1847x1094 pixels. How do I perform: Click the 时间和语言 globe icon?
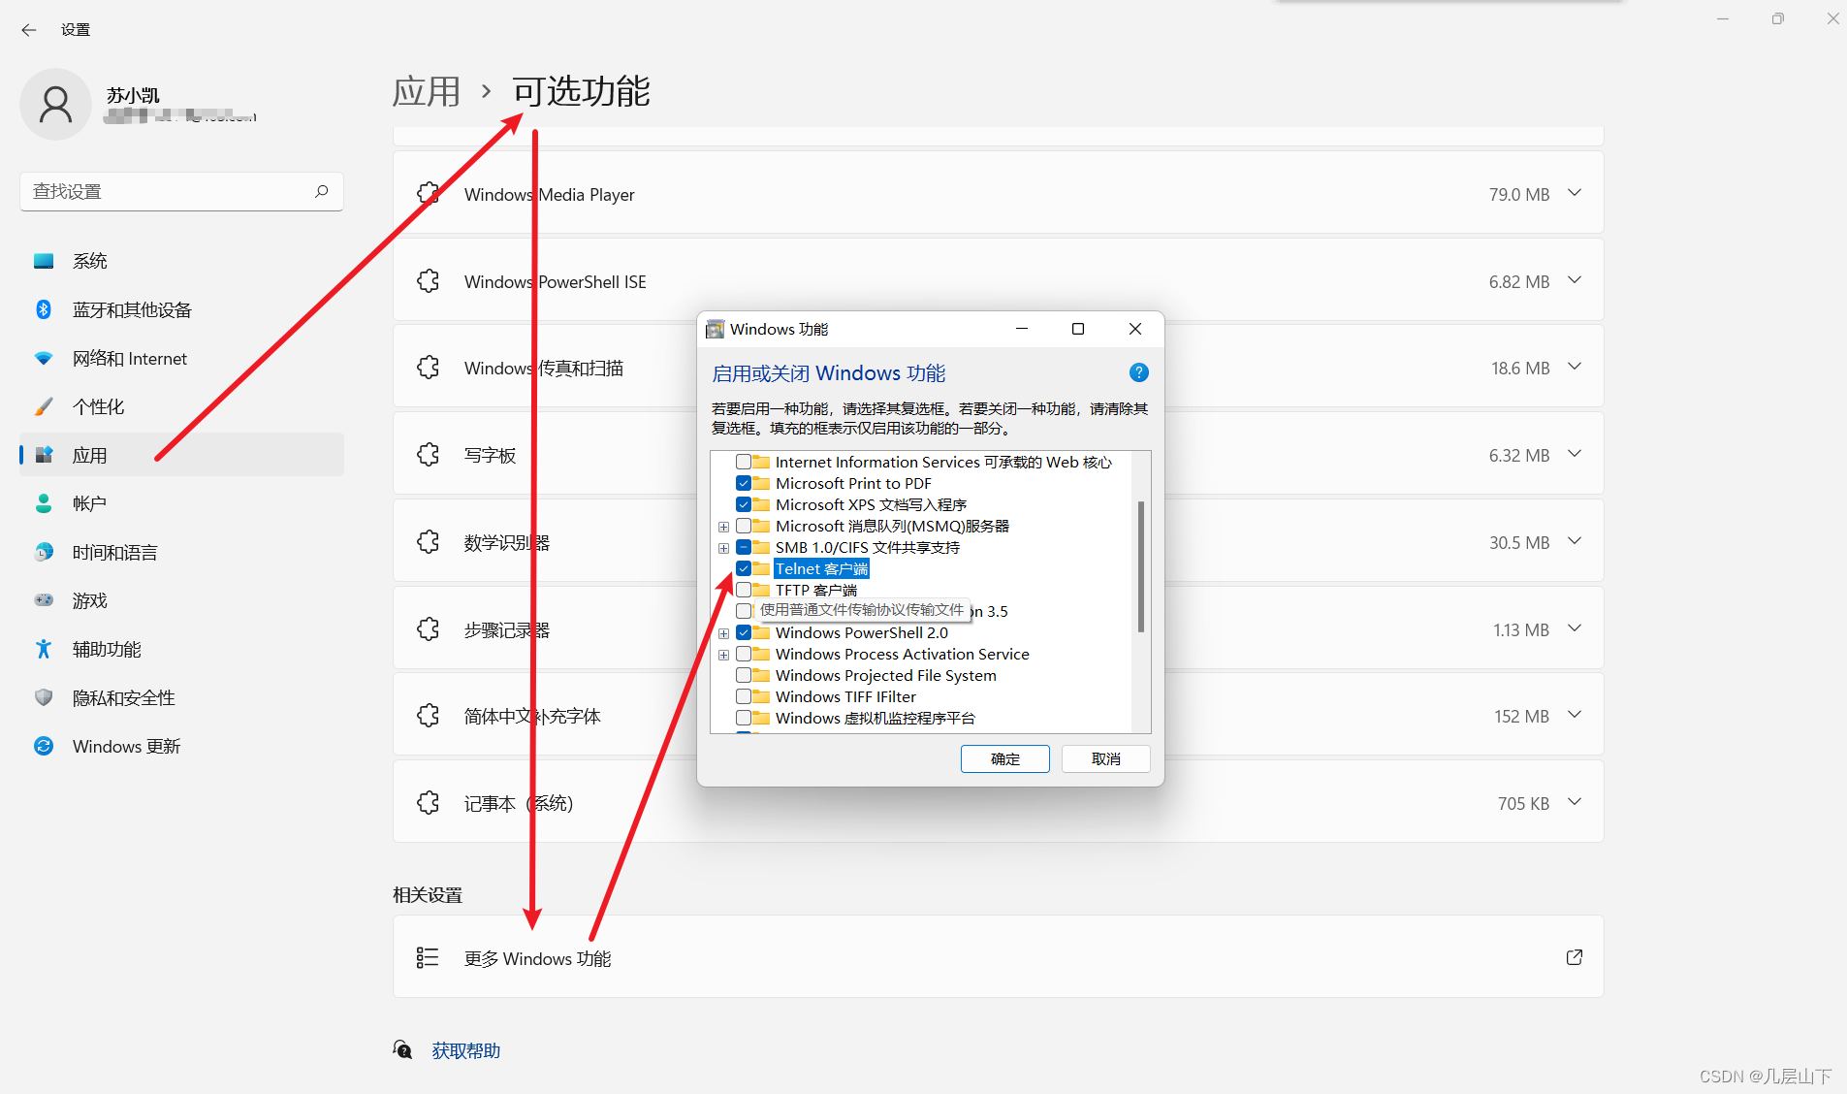click(x=44, y=552)
